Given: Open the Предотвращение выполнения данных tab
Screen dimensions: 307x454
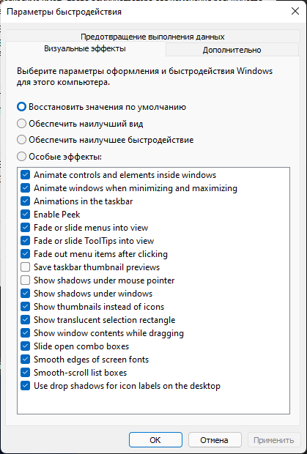Looking at the screenshot, I should tap(152, 37).
